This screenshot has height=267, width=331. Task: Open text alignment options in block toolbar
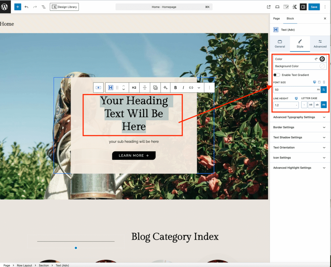145,87
